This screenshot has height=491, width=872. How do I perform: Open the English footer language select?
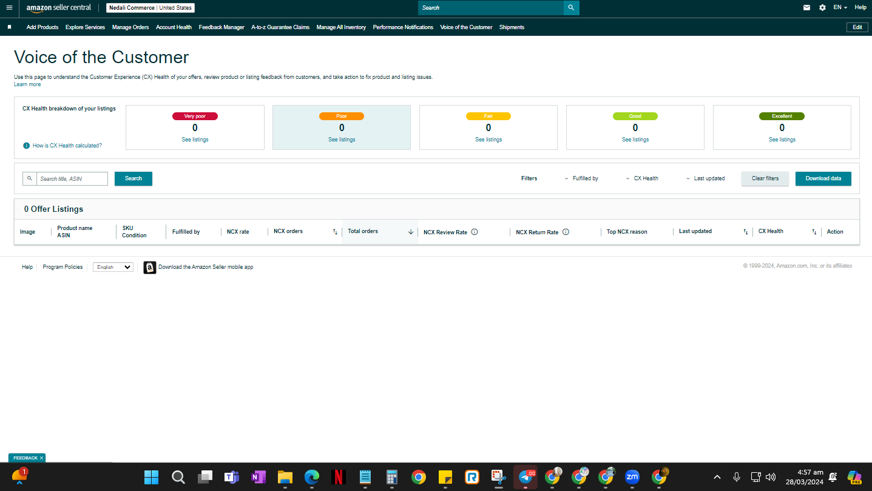(x=113, y=267)
